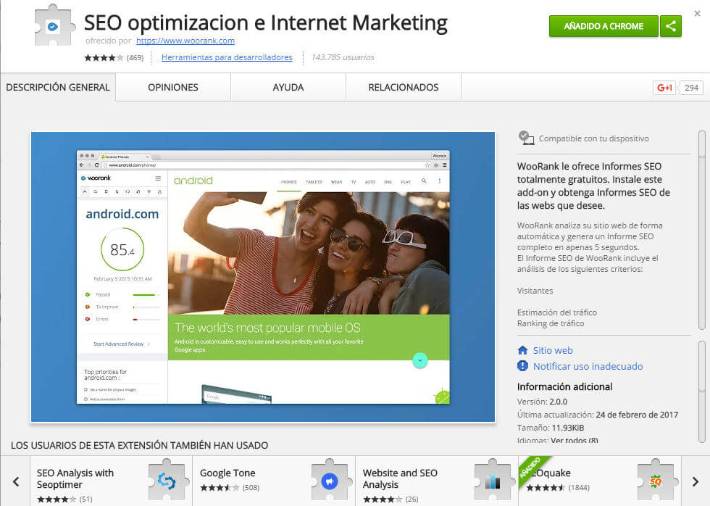Image resolution: width=710 pixels, height=506 pixels.
Task: Switch to the Relacionados tab
Action: 404,88
